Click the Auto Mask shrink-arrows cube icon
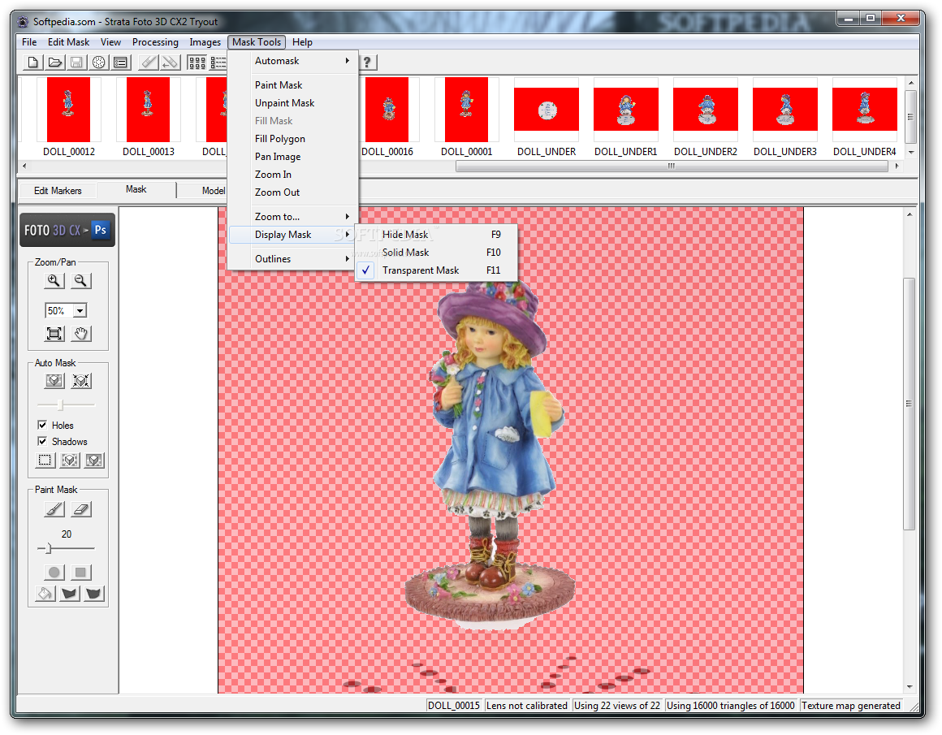 pos(80,380)
